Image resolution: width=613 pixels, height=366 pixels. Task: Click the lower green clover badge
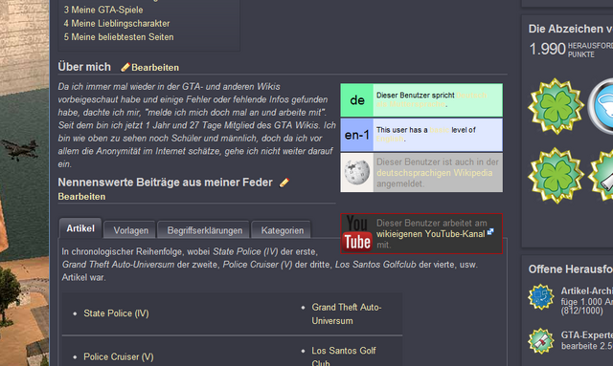[x=556, y=175]
